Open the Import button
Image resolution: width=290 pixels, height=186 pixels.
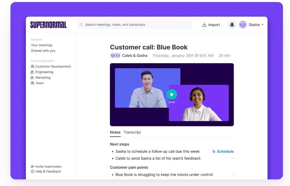click(x=211, y=25)
